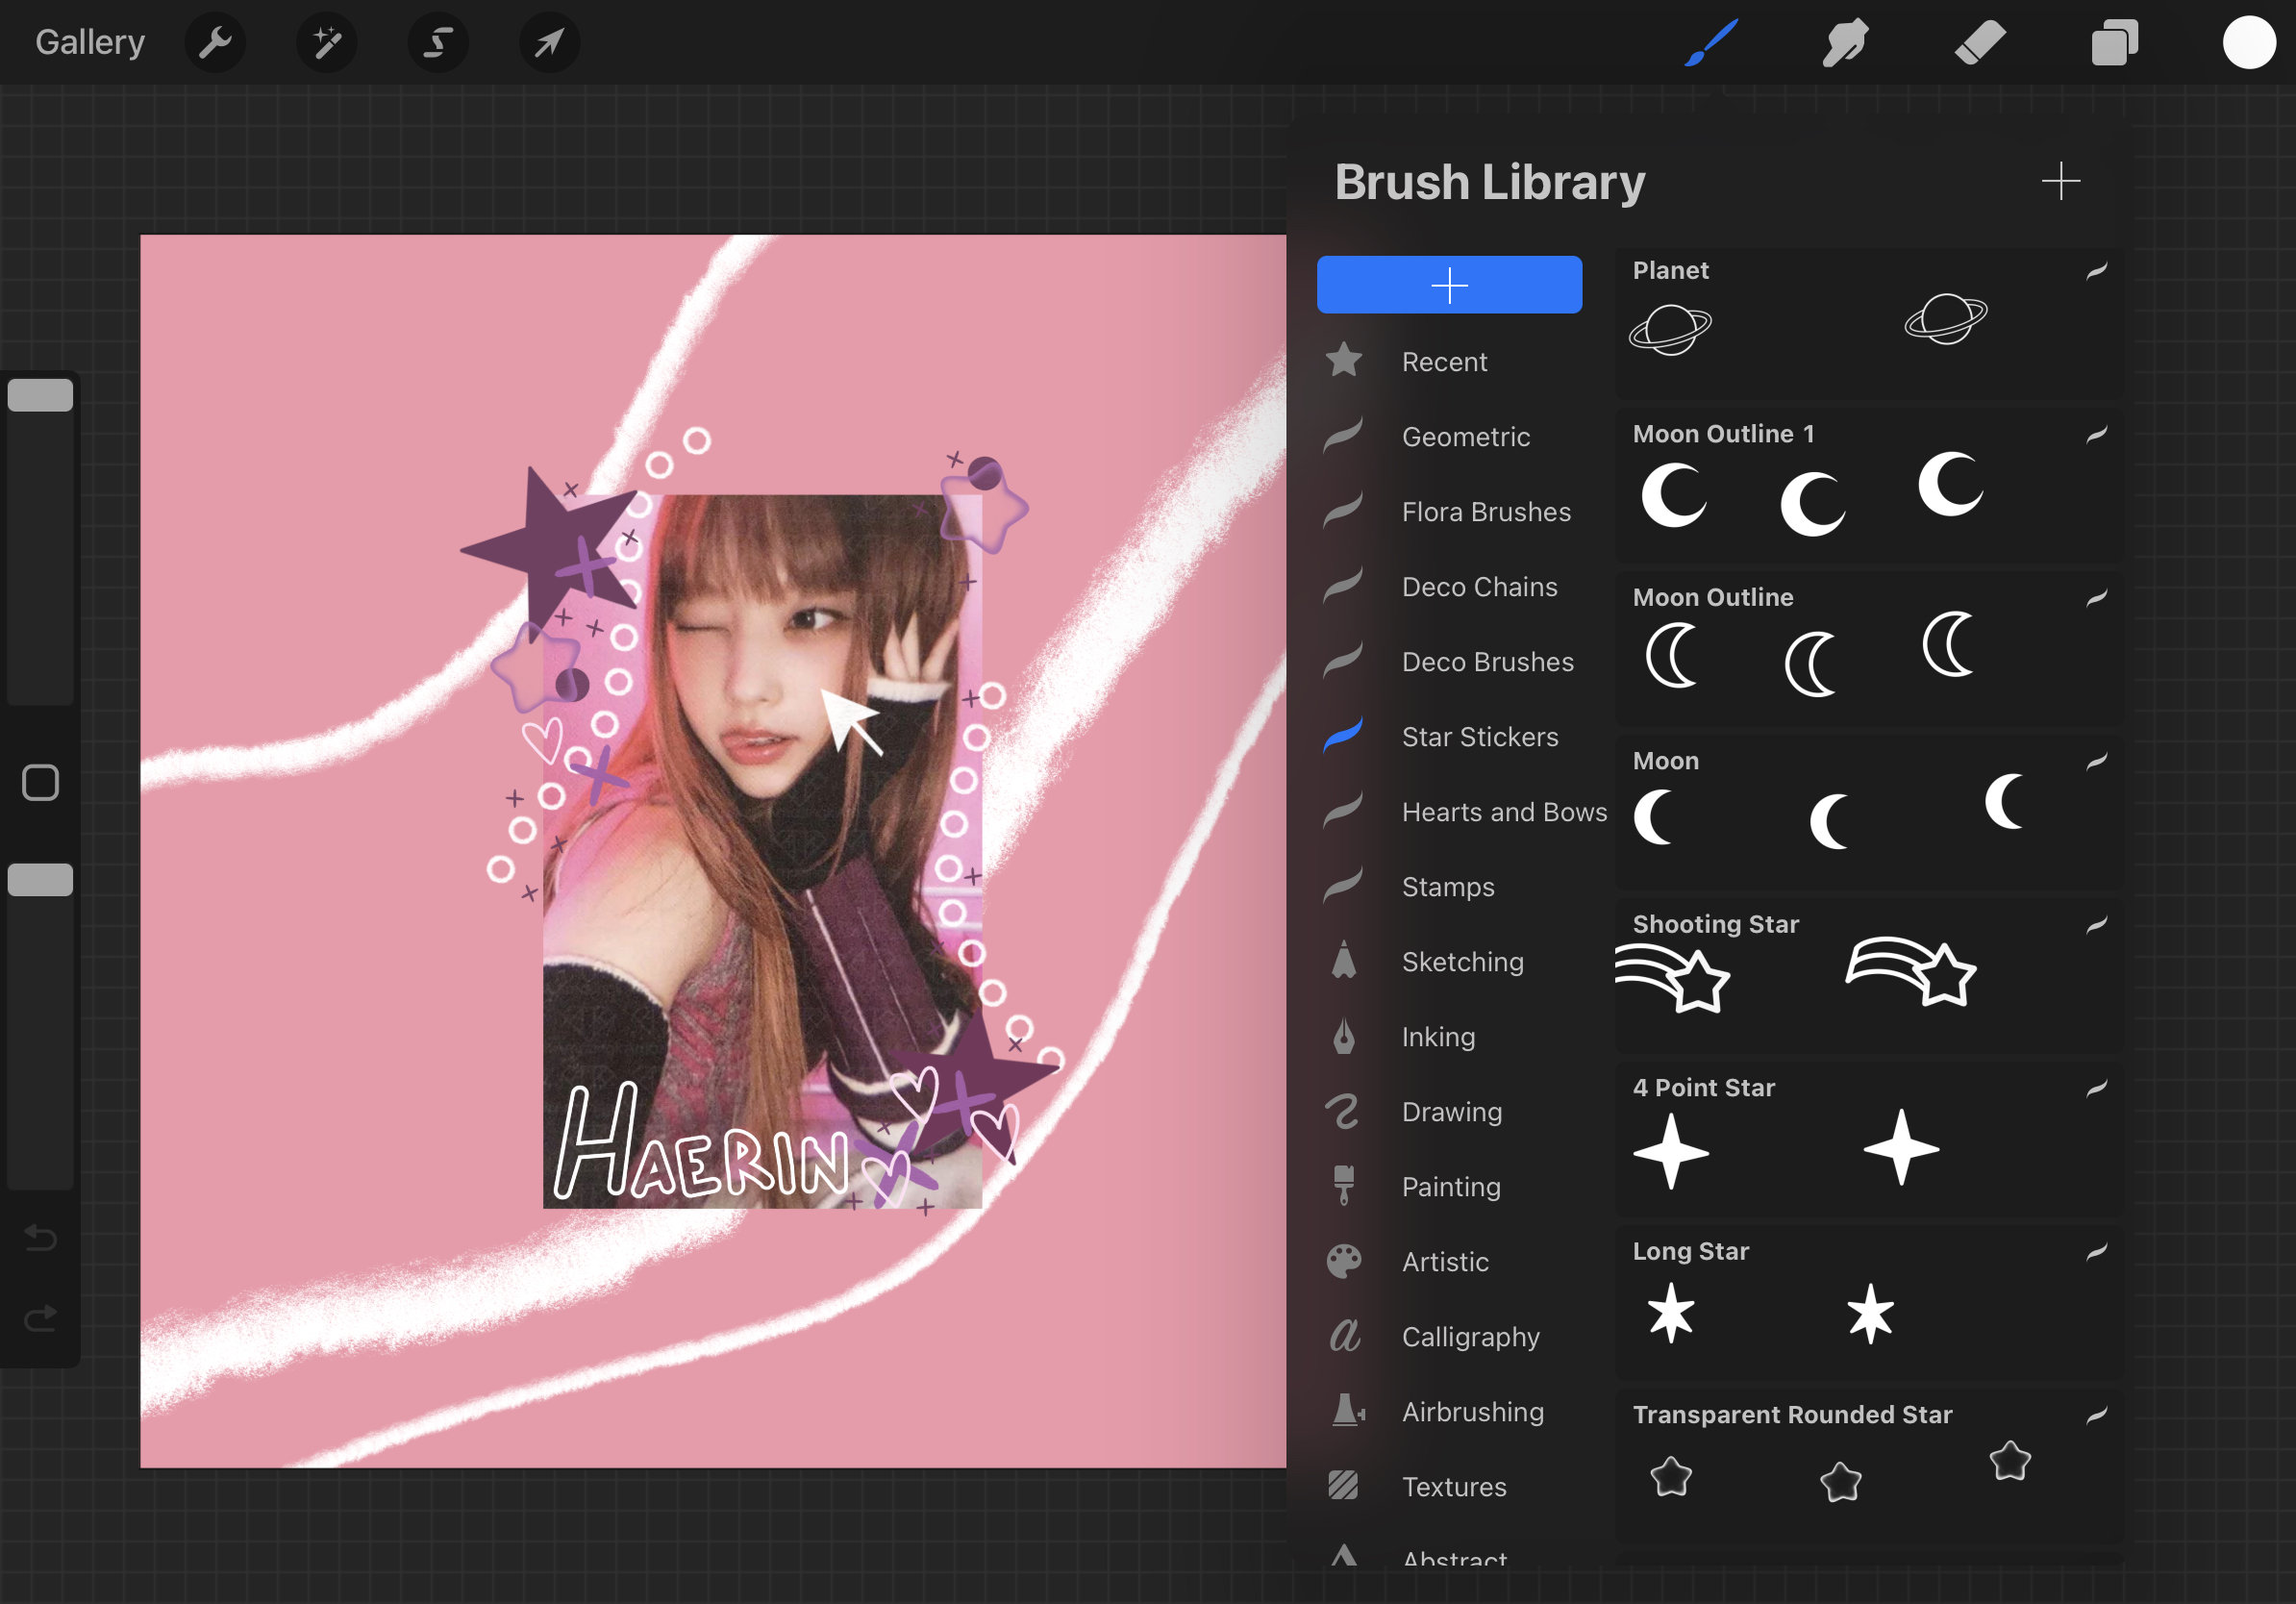Return to the Gallery
Screen dimensions: 2296x1604
(89, 42)
